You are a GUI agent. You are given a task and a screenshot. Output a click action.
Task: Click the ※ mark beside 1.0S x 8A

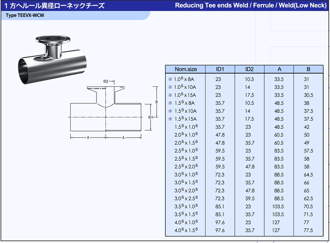tap(170, 79)
